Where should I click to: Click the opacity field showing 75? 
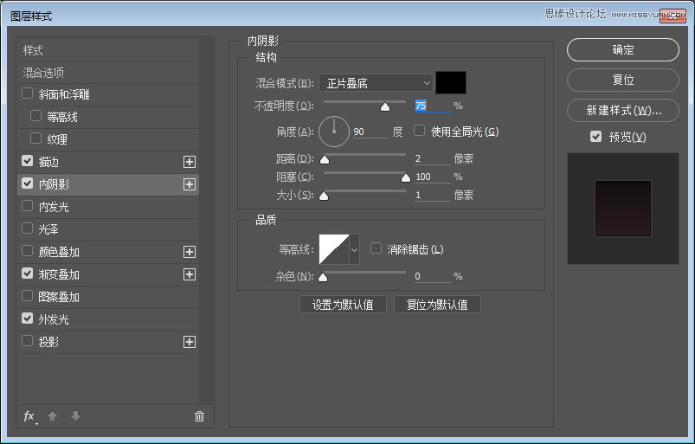(x=432, y=106)
